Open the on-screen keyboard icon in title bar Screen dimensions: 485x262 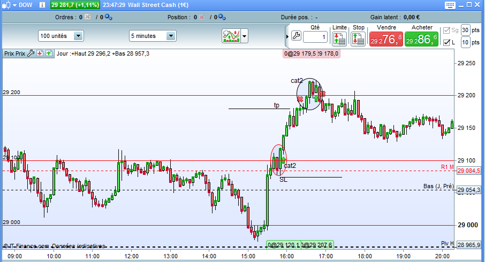point(450,5)
